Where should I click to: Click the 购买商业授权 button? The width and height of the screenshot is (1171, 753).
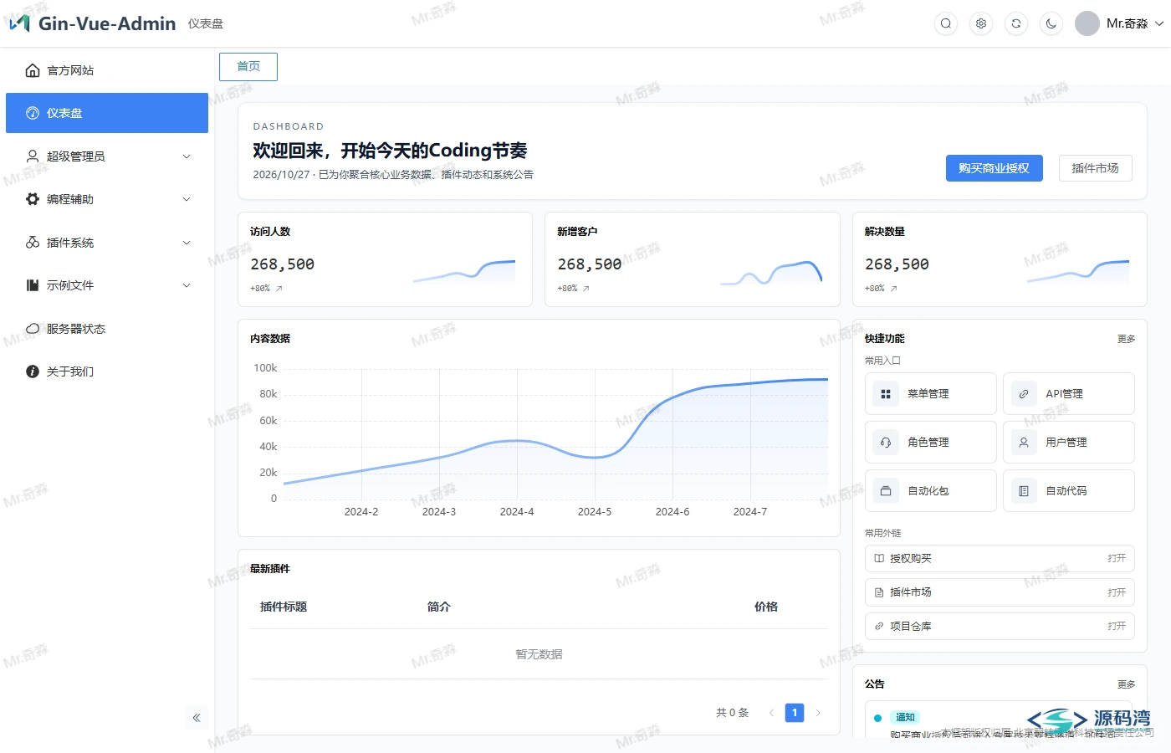point(995,168)
